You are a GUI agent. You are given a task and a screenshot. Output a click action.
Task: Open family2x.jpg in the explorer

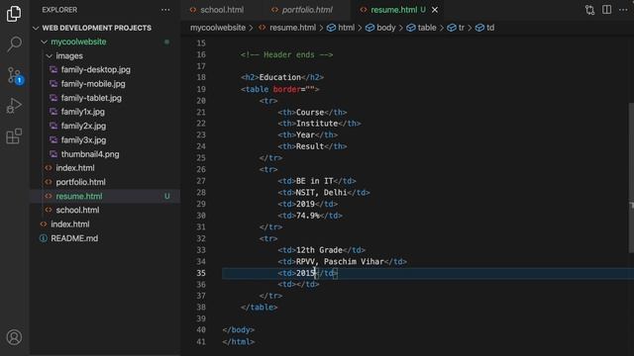(x=83, y=126)
